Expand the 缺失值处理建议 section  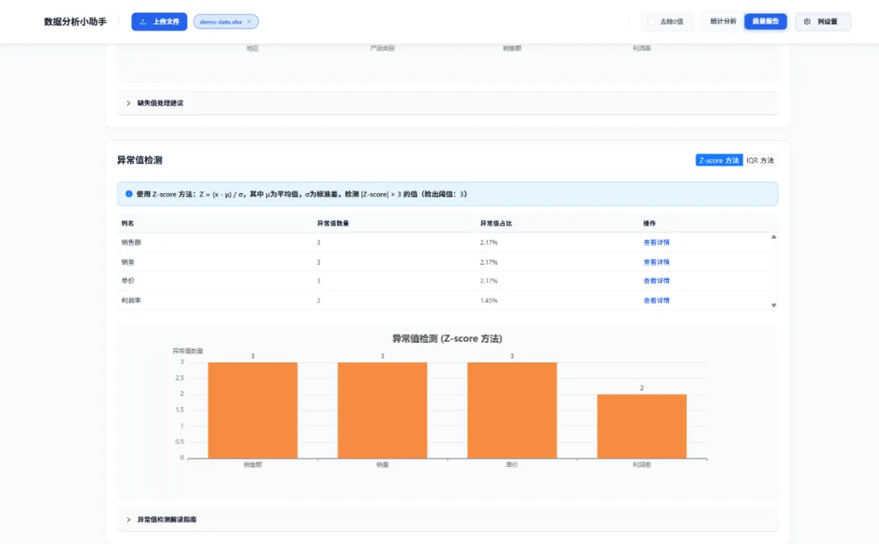(448, 103)
